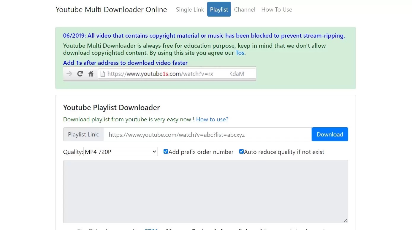Click inside the large gray results textarea
The height and width of the screenshot is (230, 412).
205,192
